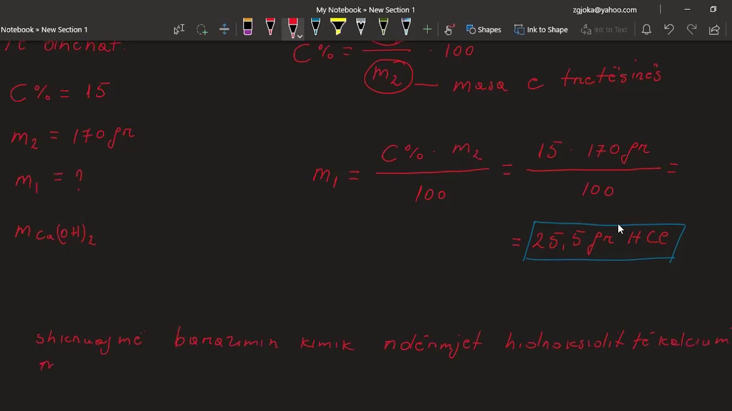Viewport: 732px width, 411px height.
Task: Select the Objects or Type Text tool
Action: 179,29
